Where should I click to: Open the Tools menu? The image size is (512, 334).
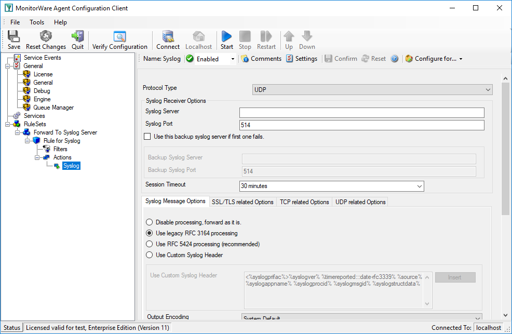point(37,22)
